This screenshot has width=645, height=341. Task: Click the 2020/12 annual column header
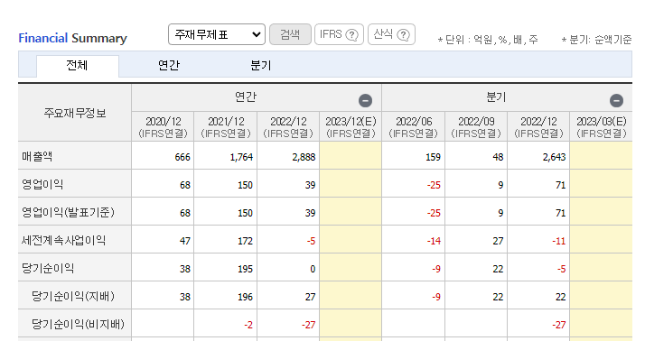(163, 127)
